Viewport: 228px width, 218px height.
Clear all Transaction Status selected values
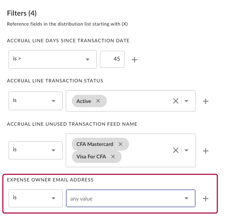pyautogui.click(x=175, y=101)
